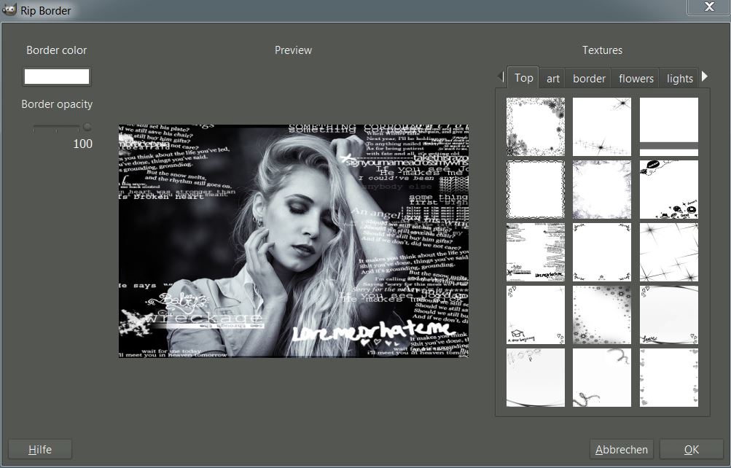Select the typewriter text overlay texture

click(535, 251)
